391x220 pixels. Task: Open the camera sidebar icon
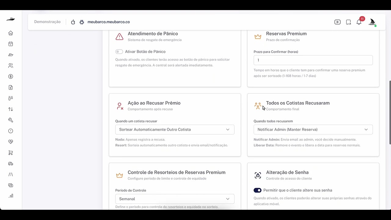11,185
